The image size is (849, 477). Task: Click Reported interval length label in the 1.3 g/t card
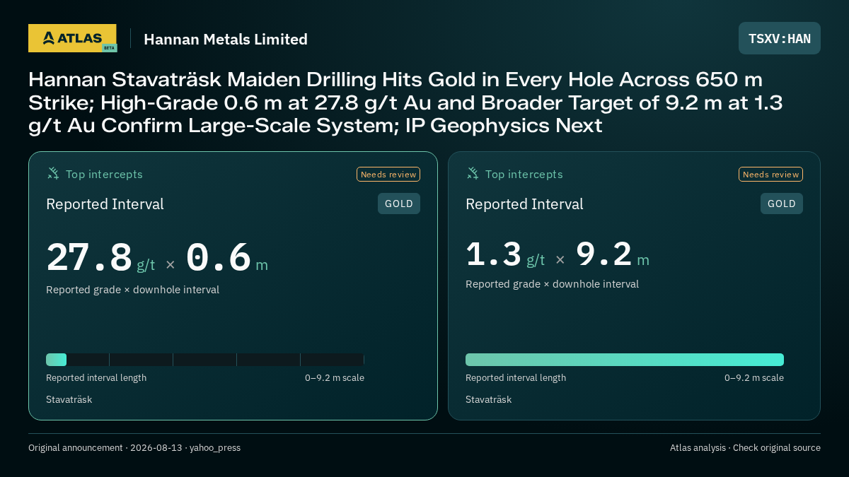click(x=516, y=378)
